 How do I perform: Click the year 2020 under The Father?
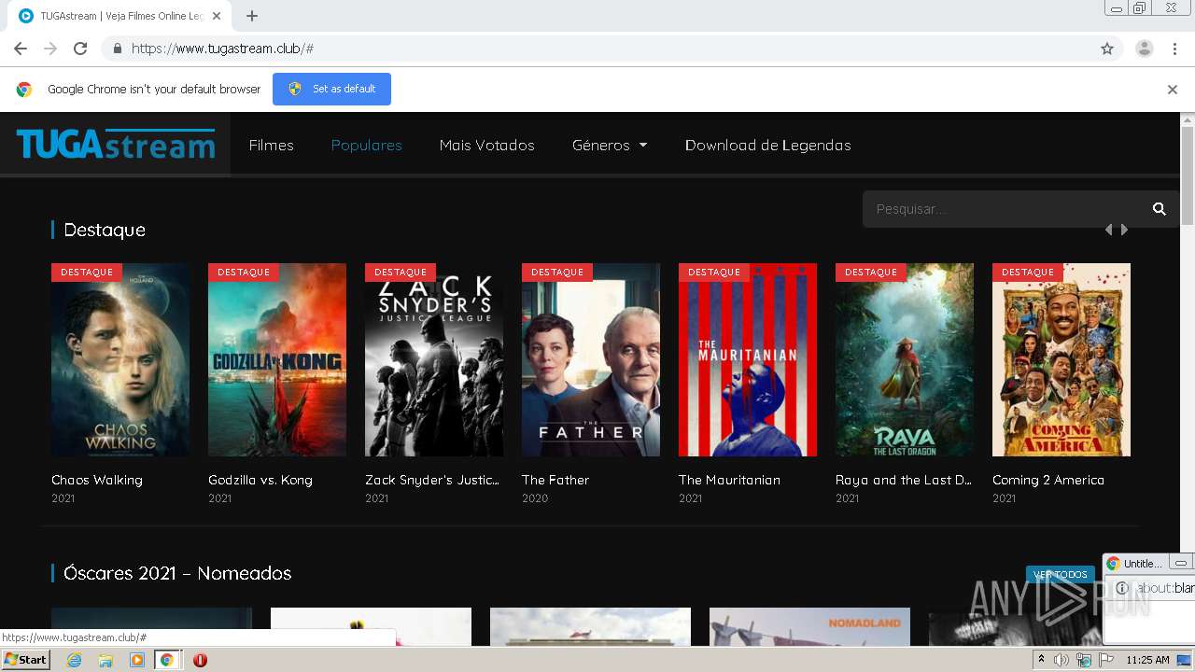(535, 498)
